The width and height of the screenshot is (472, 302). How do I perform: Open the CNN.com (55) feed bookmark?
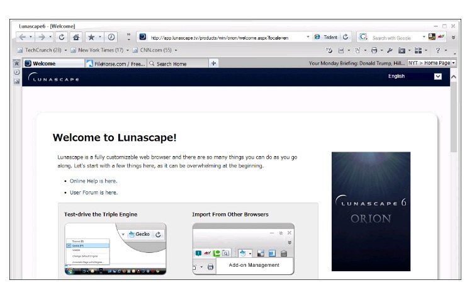click(x=152, y=50)
